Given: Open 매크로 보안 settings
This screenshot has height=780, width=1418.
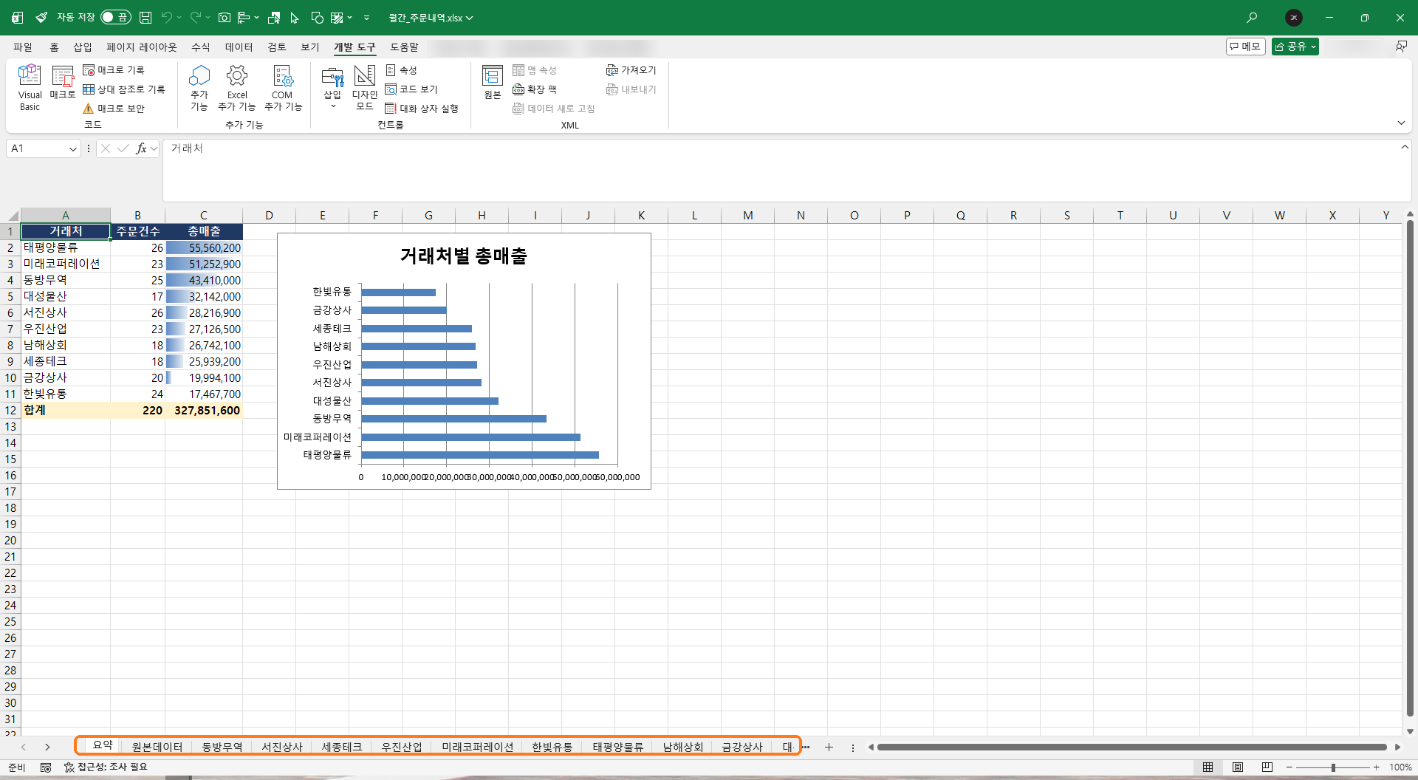Looking at the screenshot, I should 114,109.
